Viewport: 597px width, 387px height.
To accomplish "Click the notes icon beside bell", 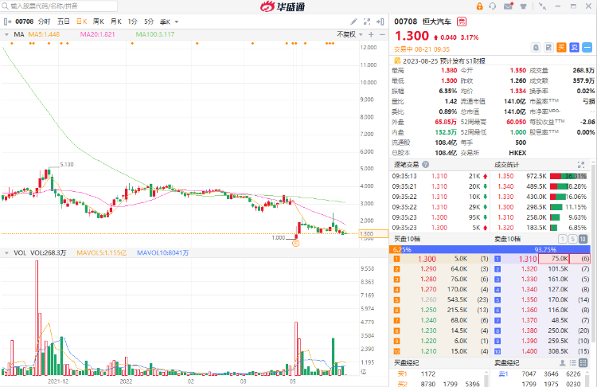I will pos(548,48).
